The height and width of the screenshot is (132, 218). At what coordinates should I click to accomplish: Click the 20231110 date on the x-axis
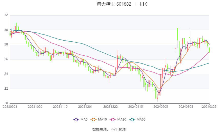coord(60,107)
